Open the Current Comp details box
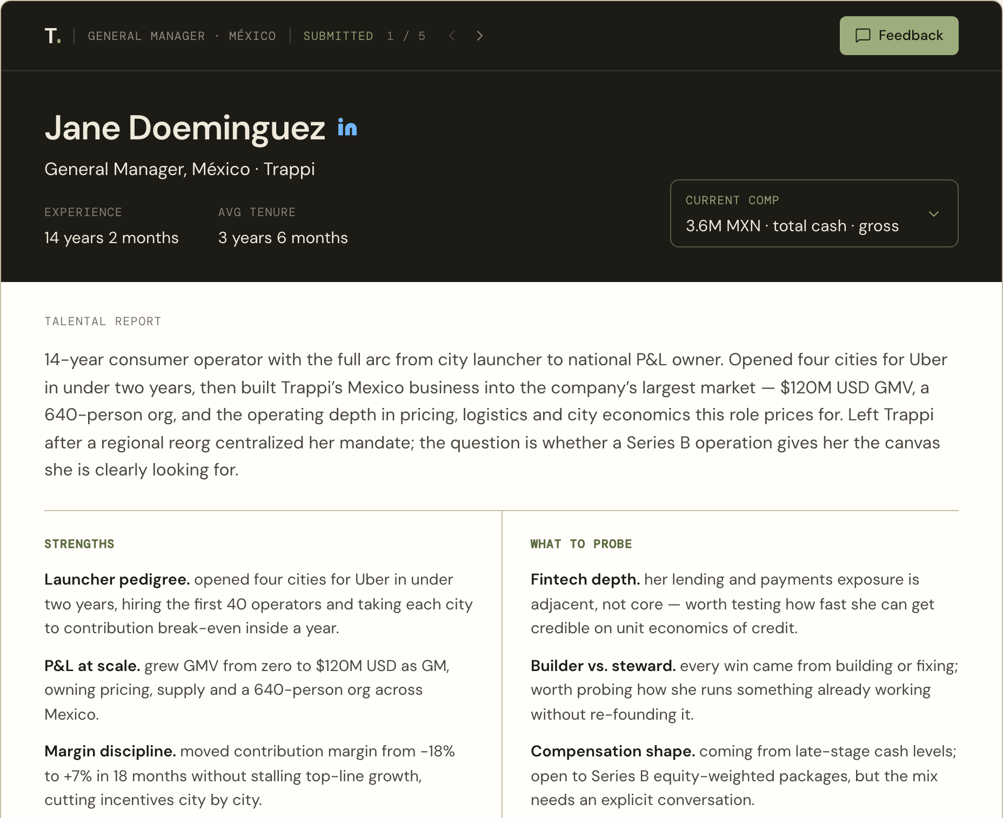1003x818 pixels. [814, 213]
